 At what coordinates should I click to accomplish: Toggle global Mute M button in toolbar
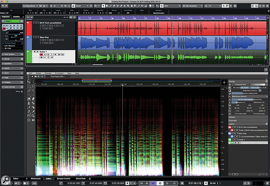[x=51, y=6]
